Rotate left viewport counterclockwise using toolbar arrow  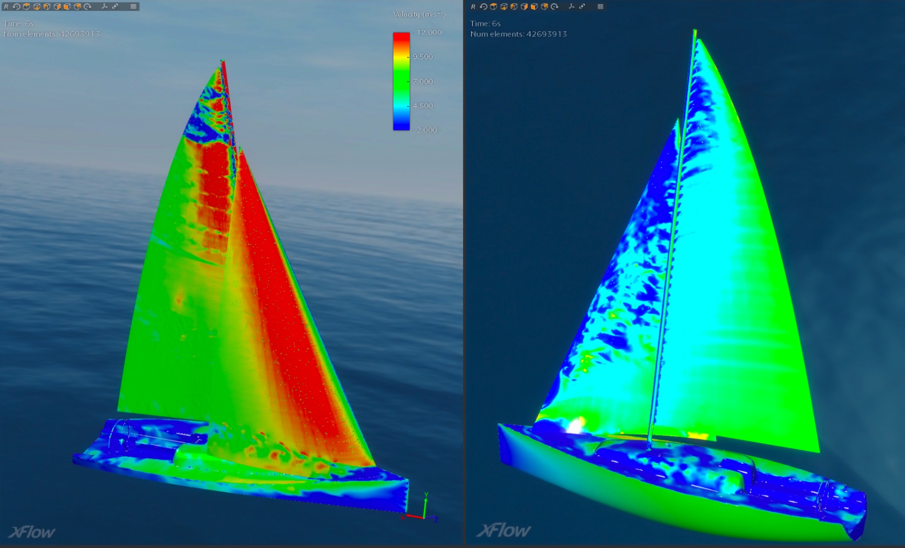coord(16,7)
